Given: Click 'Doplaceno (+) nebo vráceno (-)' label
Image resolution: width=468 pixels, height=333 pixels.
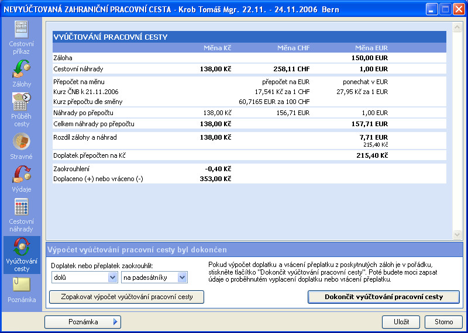Looking at the screenshot, I should 98,179.
